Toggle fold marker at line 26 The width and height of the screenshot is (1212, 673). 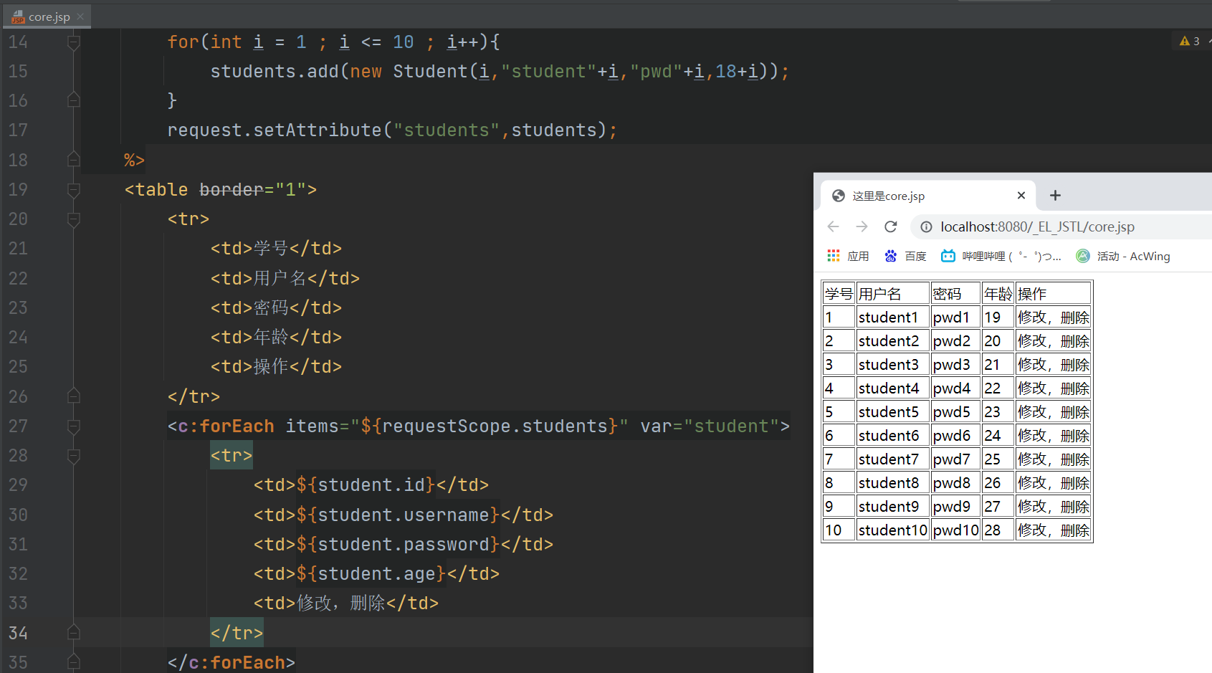pos(73,396)
